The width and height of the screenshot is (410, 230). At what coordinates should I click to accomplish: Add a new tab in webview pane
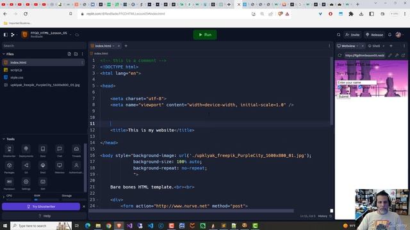[x=391, y=46]
